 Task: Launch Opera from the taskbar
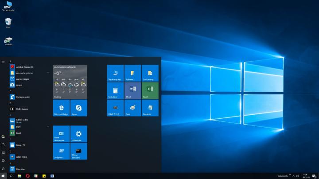click(27, 176)
